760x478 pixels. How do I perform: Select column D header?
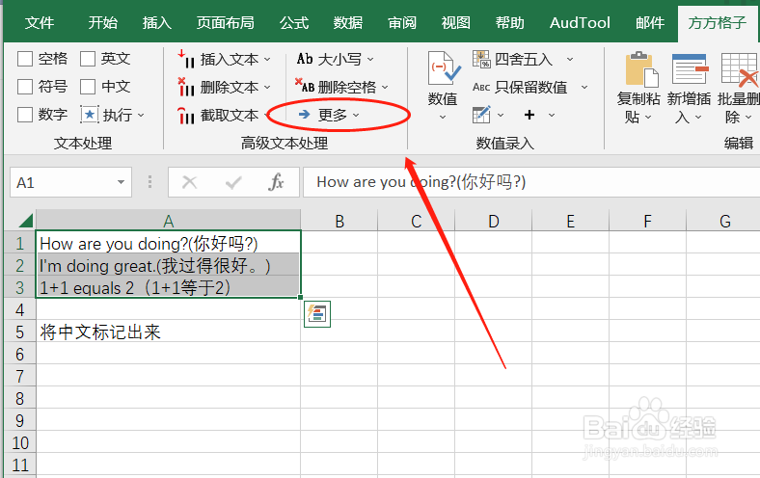click(494, 221)
